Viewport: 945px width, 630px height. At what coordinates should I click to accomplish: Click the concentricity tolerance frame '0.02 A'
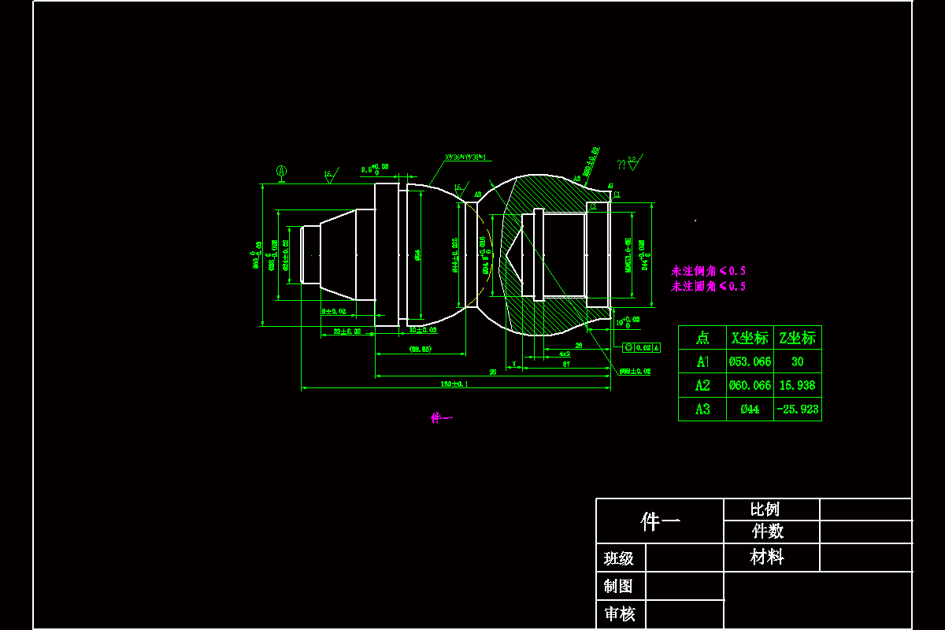coord(642,347)
